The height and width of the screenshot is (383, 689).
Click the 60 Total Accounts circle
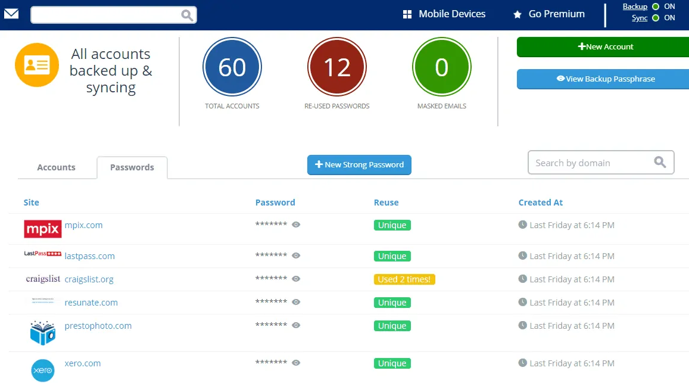[232, 67]
